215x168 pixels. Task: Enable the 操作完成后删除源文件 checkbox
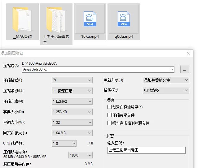[109, 123]
